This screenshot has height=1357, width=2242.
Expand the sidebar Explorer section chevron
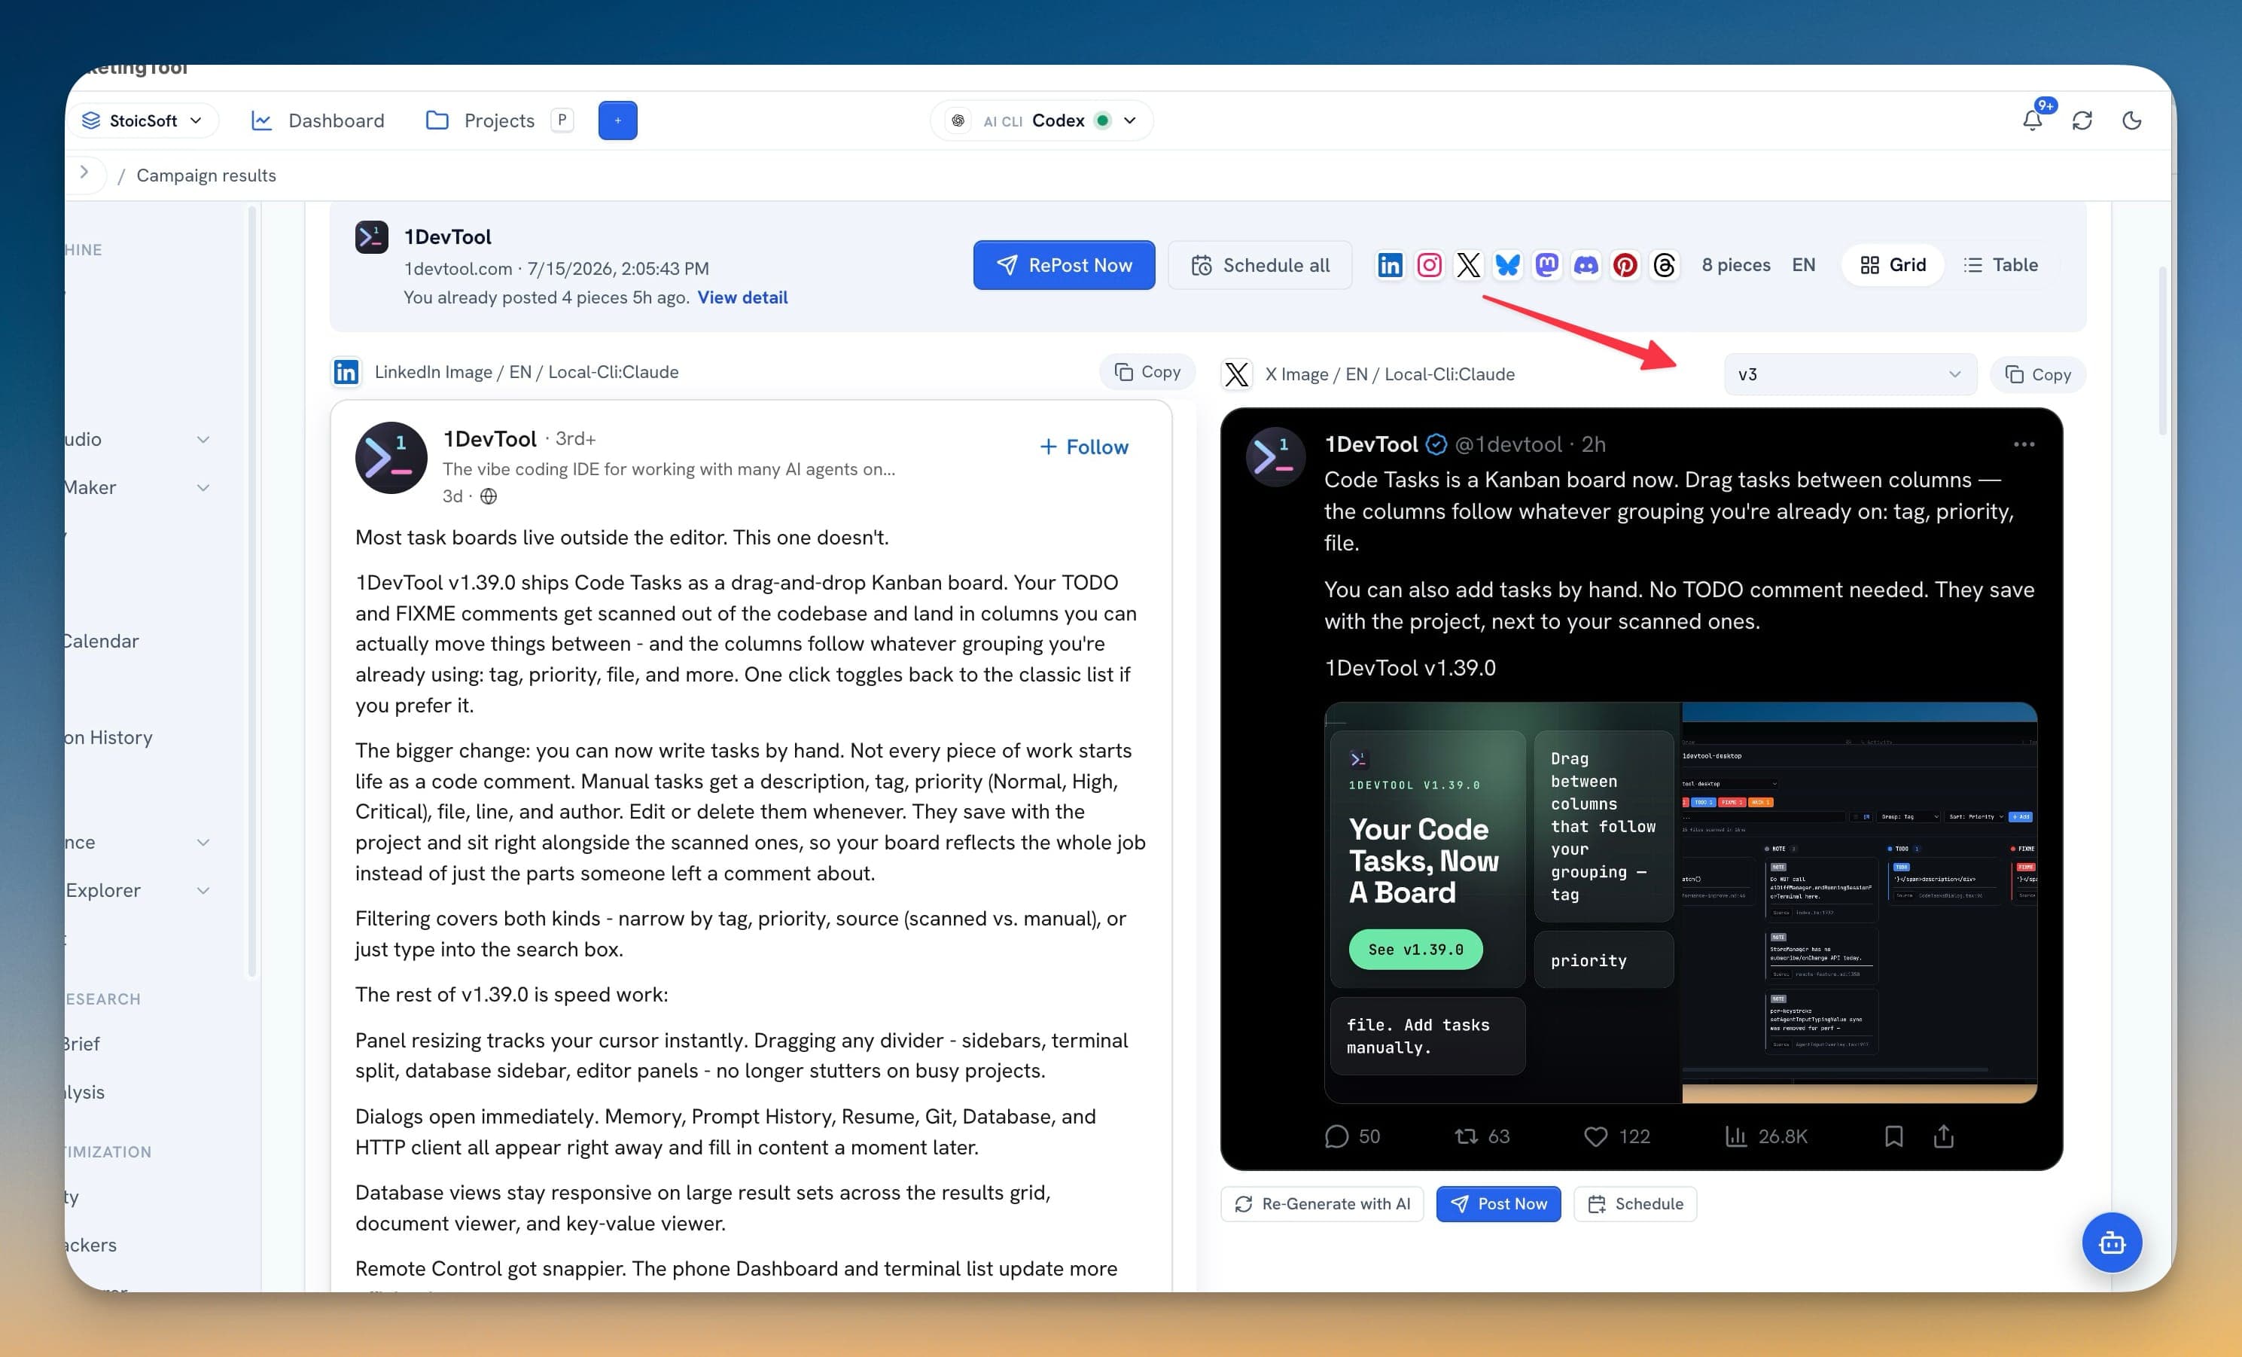click(203, 891)
